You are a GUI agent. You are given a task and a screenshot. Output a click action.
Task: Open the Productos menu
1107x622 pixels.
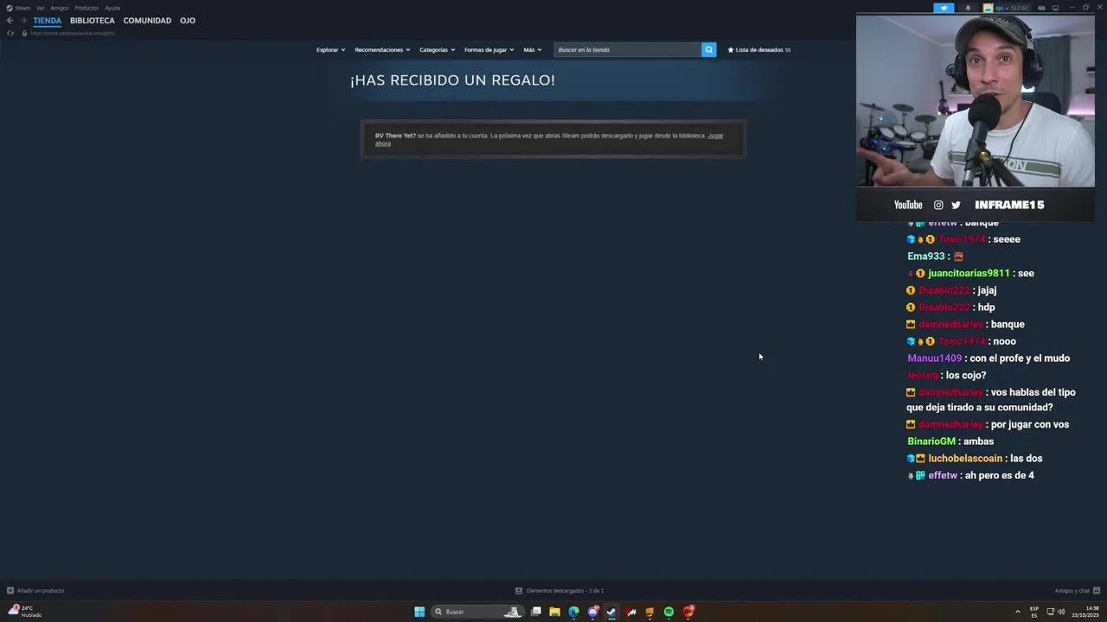pyautogui.click(x=86, y=8)
